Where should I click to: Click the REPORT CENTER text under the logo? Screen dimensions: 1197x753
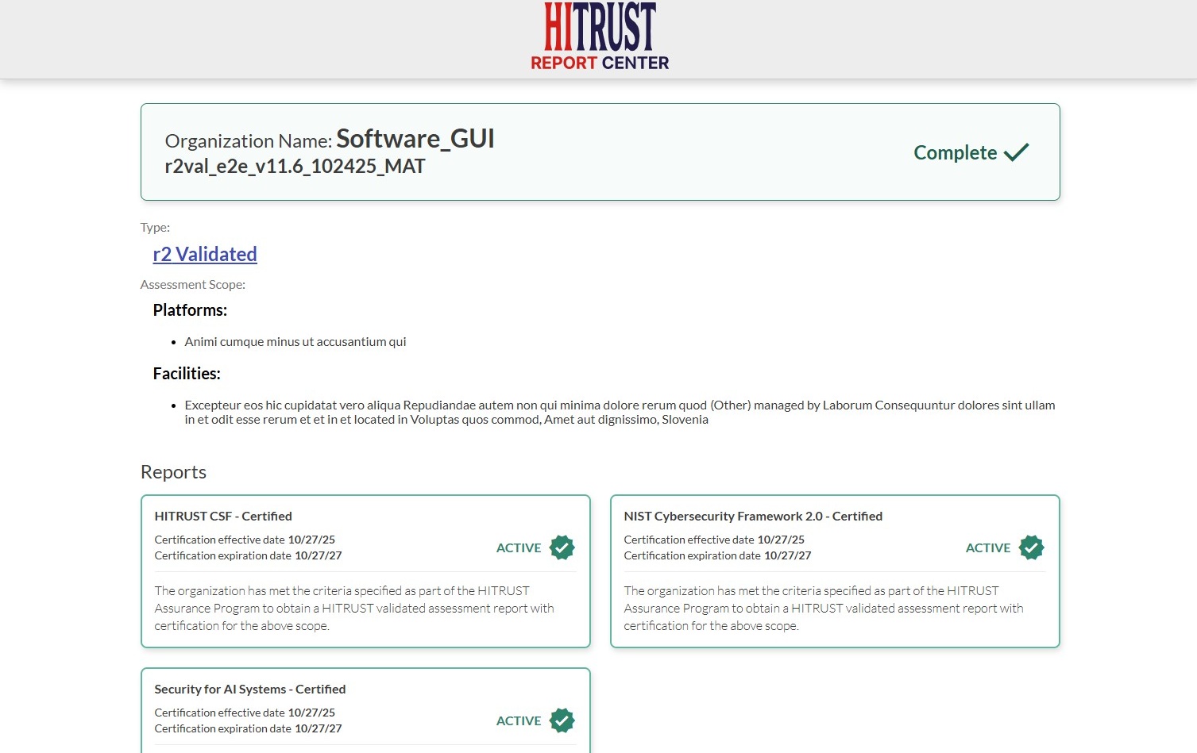click(600, 63)
